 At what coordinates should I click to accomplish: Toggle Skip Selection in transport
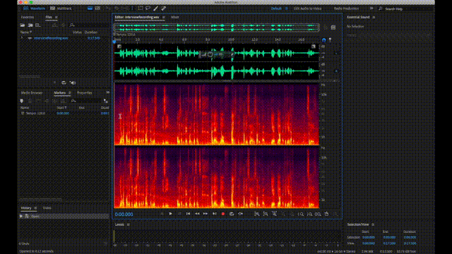coord(240,214)
